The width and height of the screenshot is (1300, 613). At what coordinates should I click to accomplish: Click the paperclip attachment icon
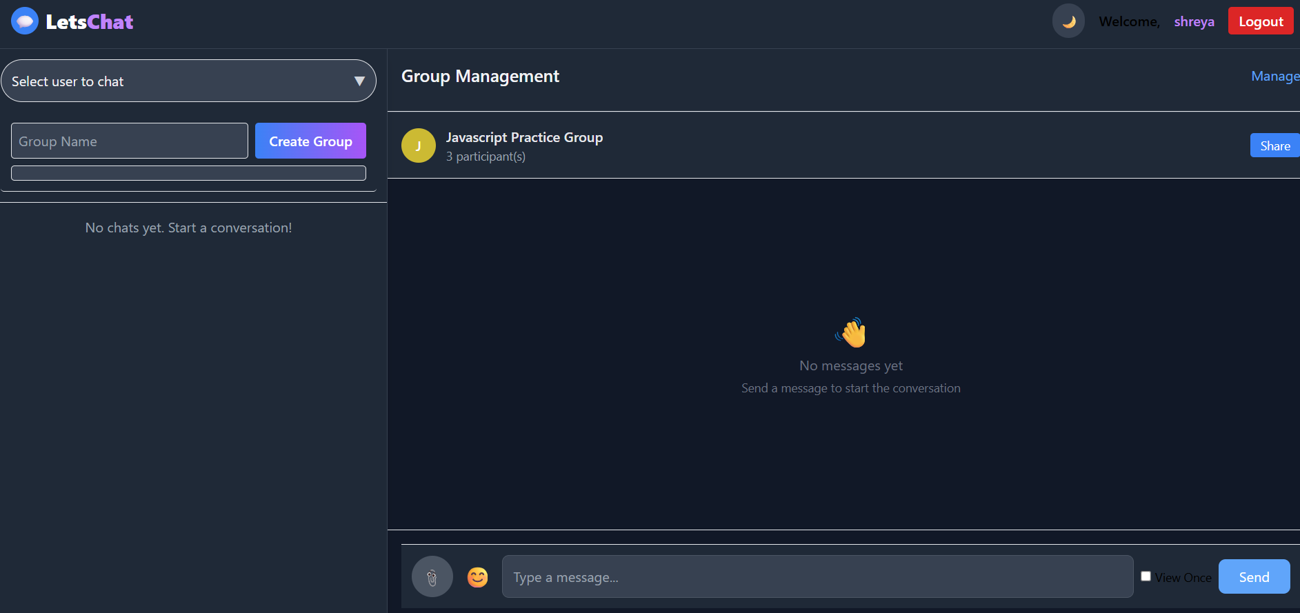click(x=432, y=577)
